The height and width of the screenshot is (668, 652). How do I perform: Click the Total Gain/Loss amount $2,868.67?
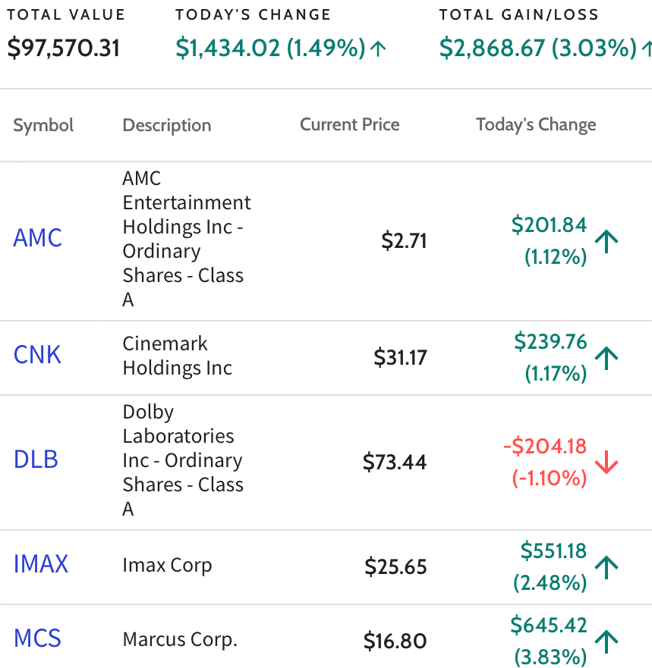(493, 48)
